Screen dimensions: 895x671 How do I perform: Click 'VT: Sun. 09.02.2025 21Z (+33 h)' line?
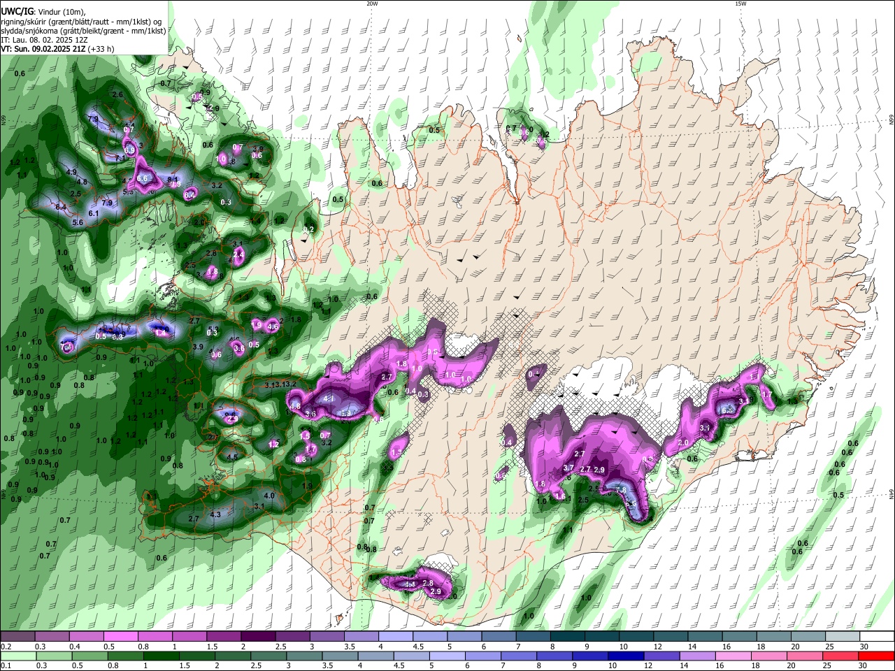(57, 49)
